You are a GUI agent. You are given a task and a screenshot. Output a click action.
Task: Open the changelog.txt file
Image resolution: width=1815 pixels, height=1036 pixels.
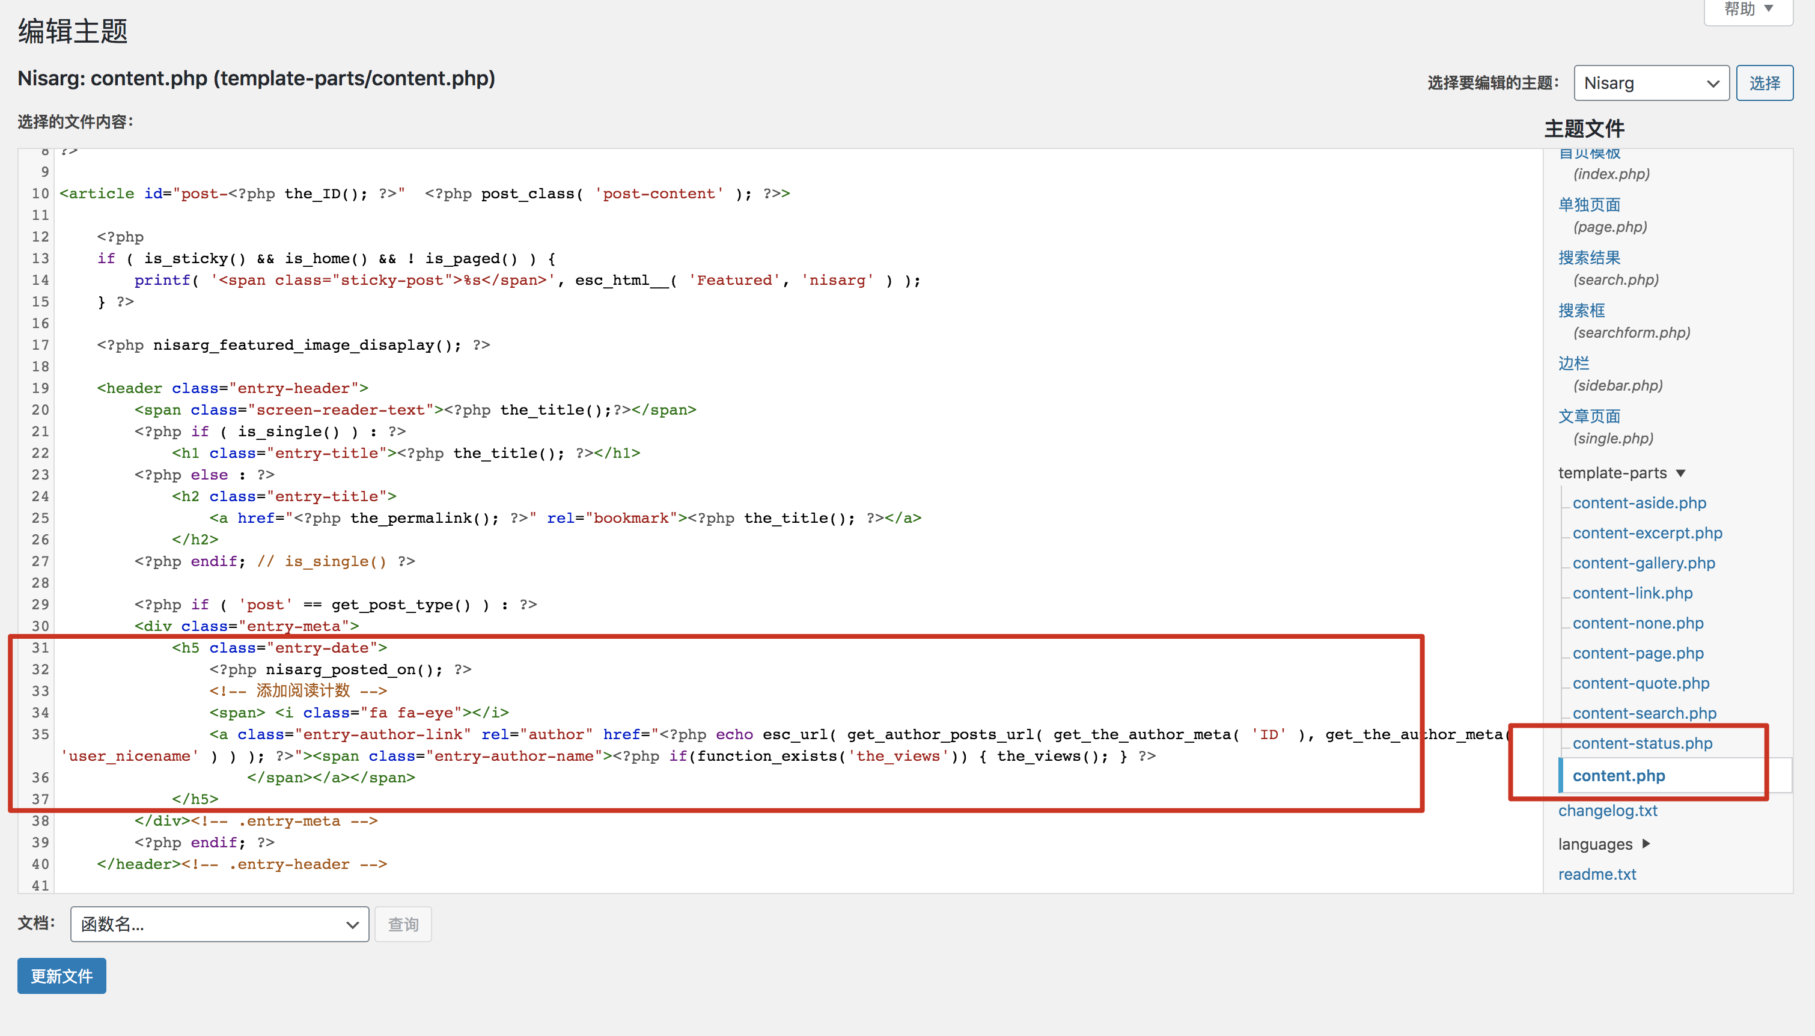1608,811
